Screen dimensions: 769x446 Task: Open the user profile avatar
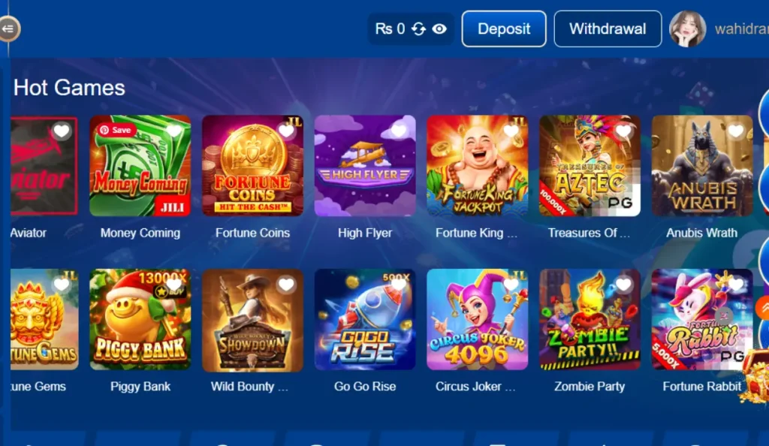coord(688,29)
